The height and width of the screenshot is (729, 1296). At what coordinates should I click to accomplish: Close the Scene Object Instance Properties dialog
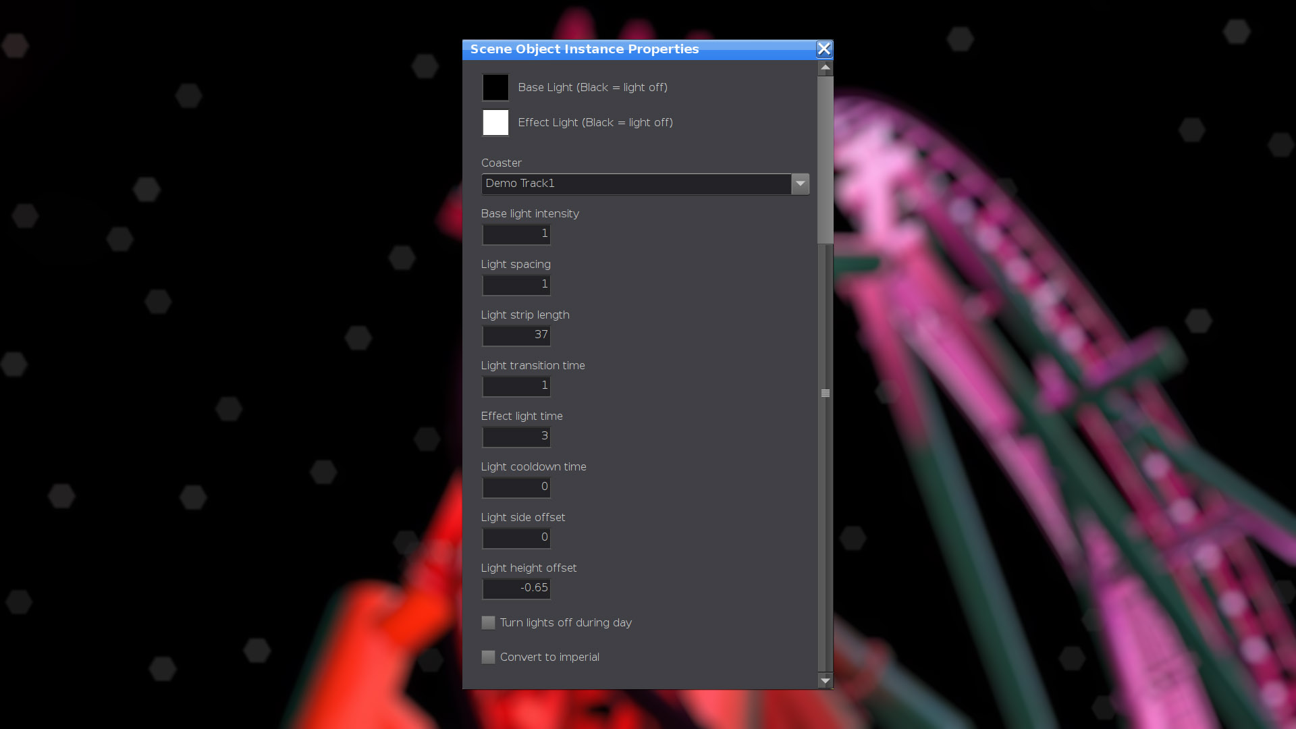(x=823, y=49)
